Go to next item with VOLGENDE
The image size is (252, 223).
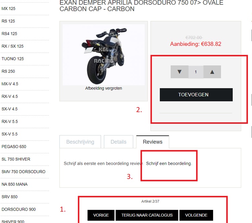coord(196,215)
